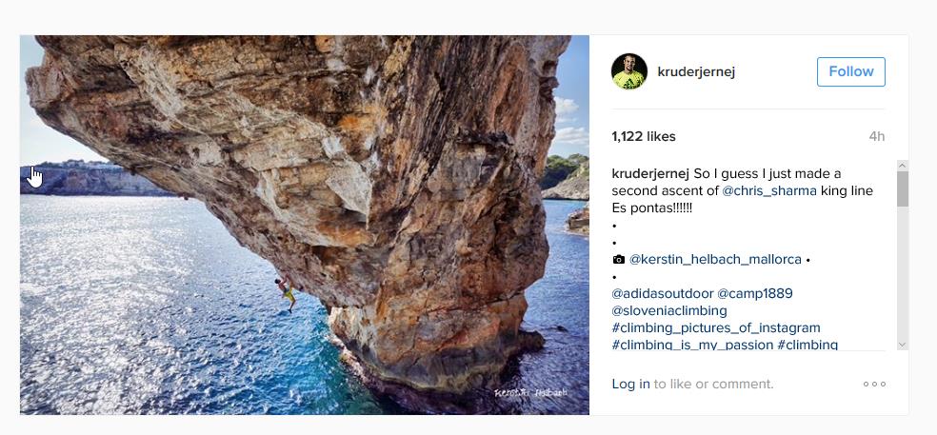
Task: Open kruderjernej username in post header
Action: [x=696, y=71]
